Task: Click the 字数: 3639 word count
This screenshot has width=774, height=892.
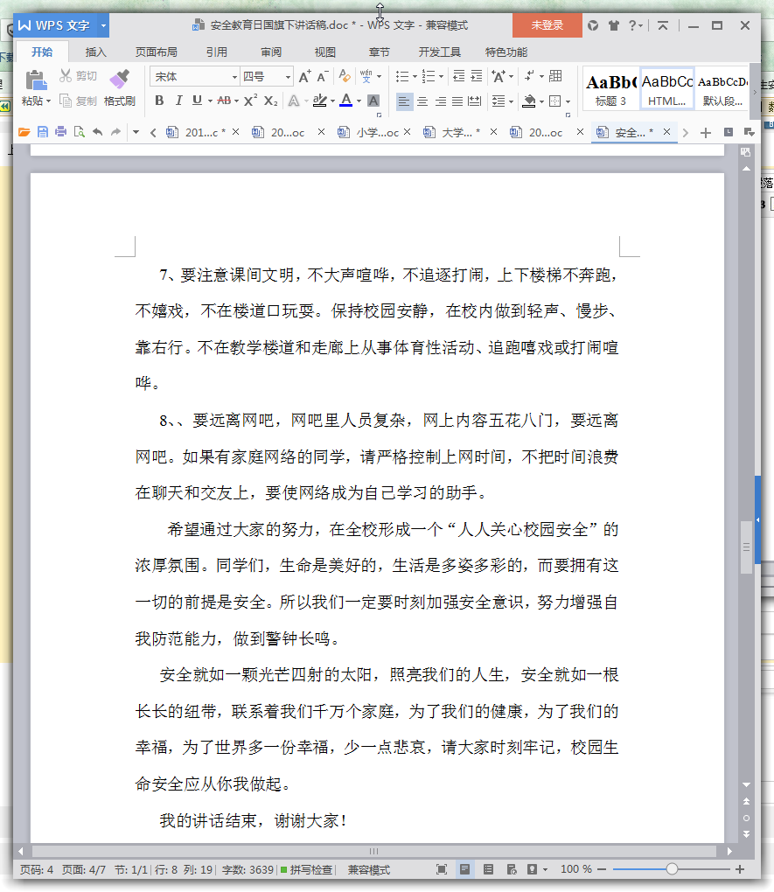Action: pyautogui.click(x=248, y=870)
